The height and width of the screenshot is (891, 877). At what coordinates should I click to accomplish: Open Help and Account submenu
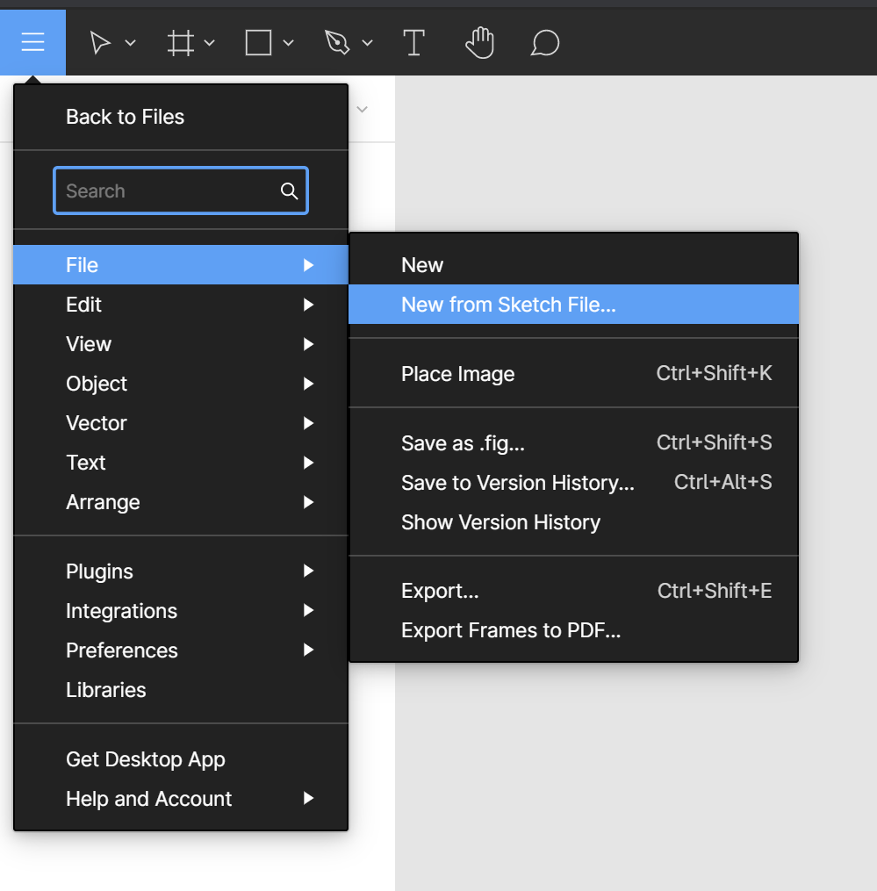click(181, 799)
